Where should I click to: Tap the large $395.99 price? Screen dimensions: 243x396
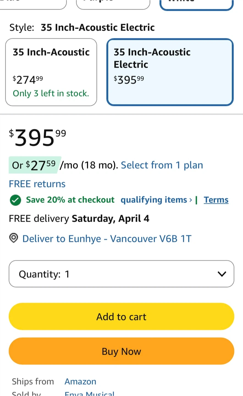coord(38,137)
